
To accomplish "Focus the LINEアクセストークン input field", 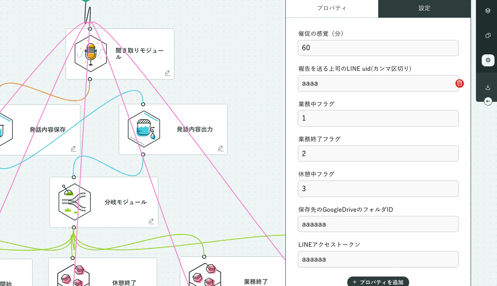I will 378,259.
